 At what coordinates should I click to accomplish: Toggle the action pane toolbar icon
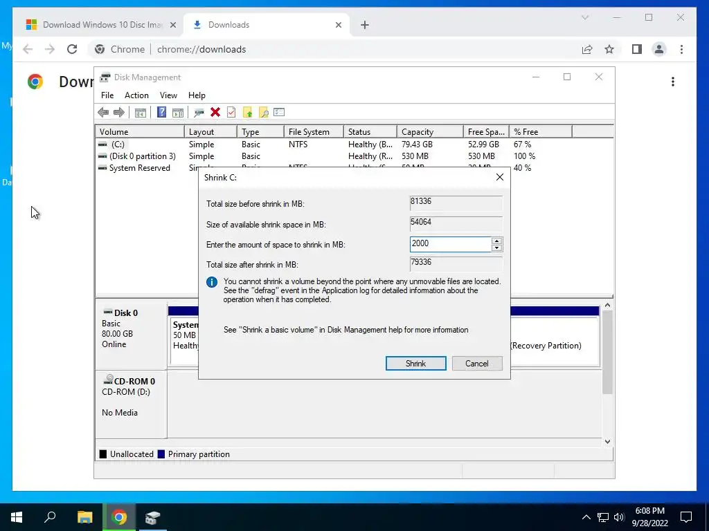[178, 113]
